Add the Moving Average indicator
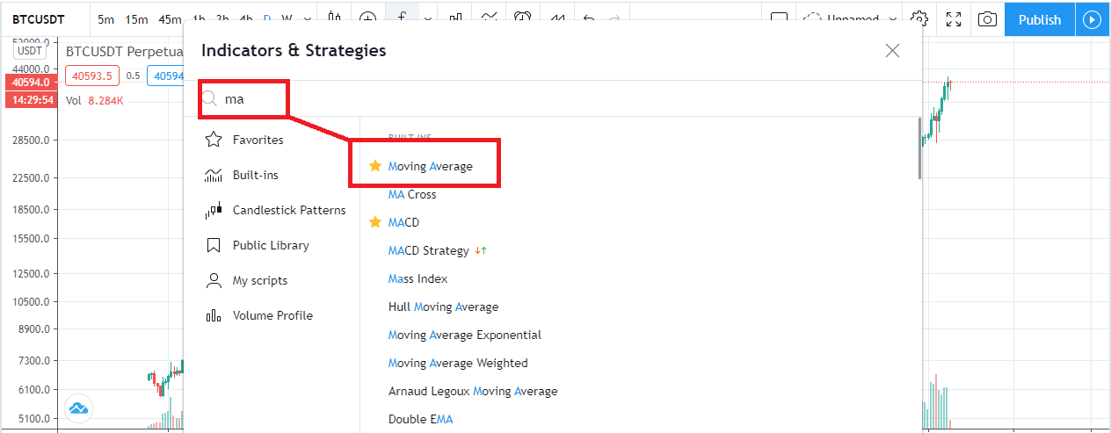The height and width of the screenshot is (433, 1111). click(x=430, y=166)
